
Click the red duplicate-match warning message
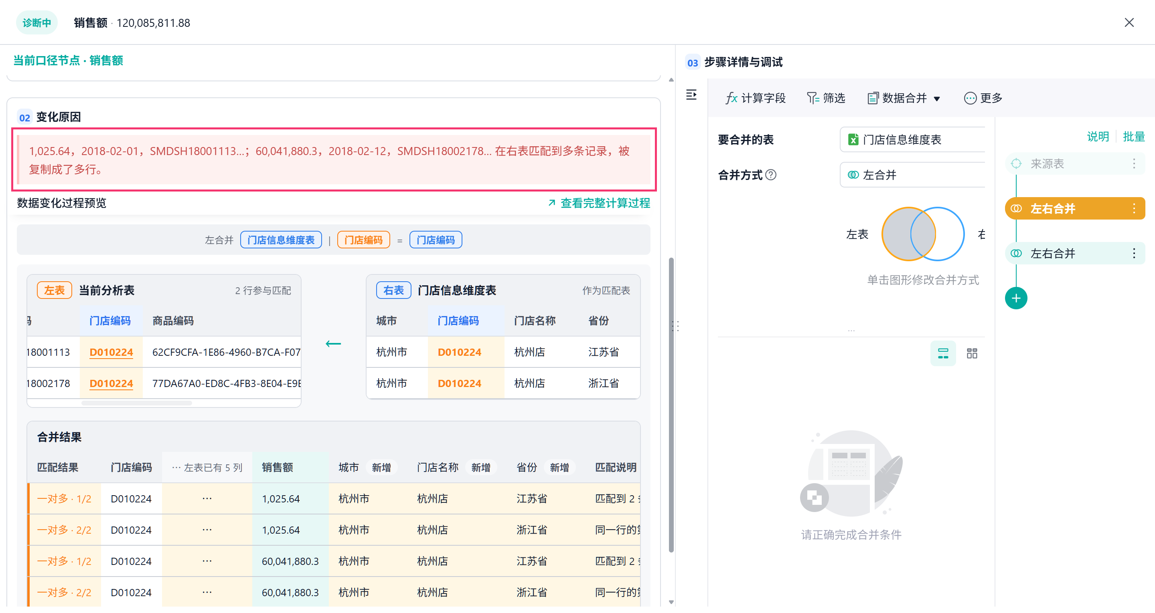[334, 159]
